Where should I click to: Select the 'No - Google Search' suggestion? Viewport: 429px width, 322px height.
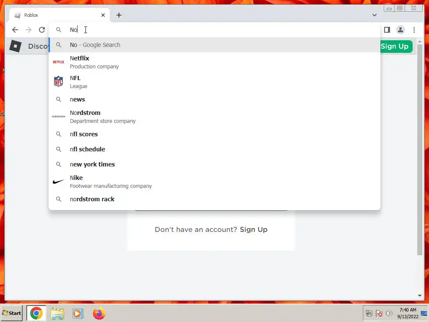click(x=214, y=45)
